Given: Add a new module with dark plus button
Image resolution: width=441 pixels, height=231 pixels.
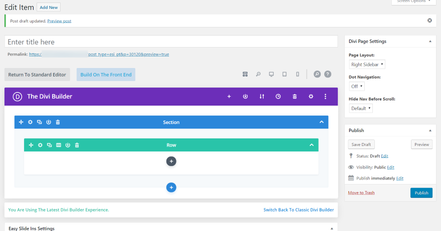Looking at the screenshot, I should pyautogui.click(x=171, y=161).
